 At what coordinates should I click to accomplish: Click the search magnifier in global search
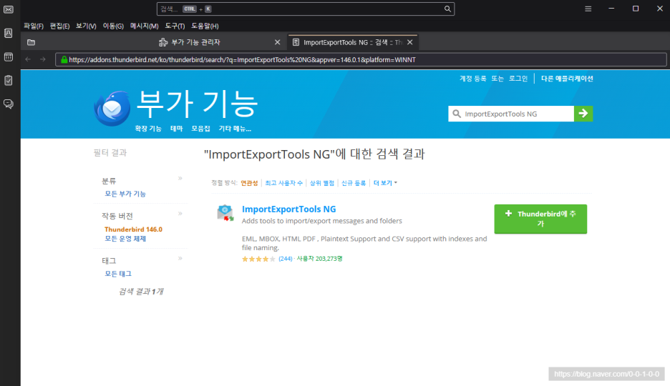[447, 9]
